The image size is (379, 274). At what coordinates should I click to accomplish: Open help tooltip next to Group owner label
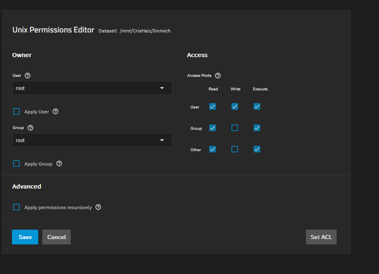point(30,128)
